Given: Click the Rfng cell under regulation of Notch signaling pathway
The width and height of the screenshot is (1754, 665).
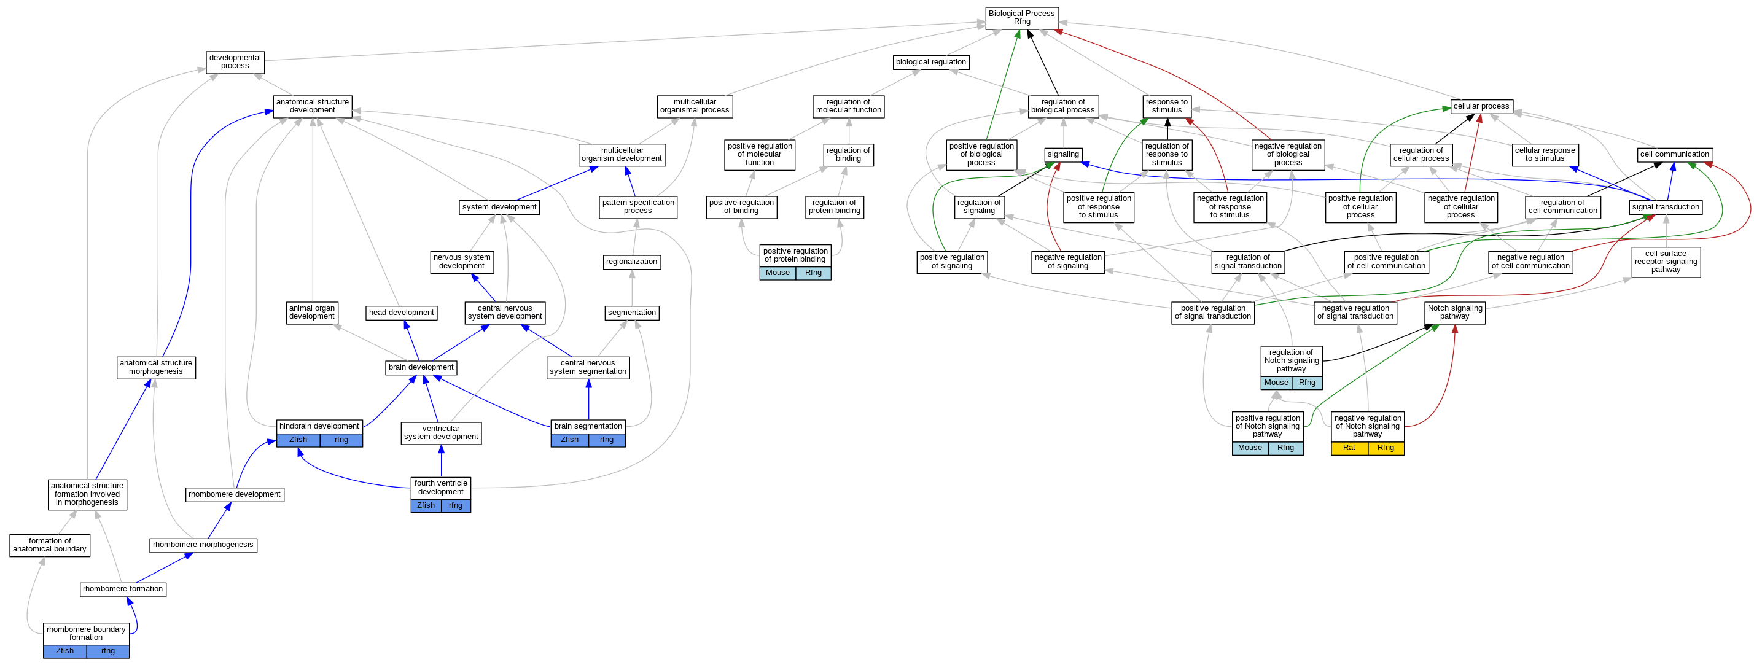Looking at the screenshot, I should pyautogui.click(x=1308, y=383).
